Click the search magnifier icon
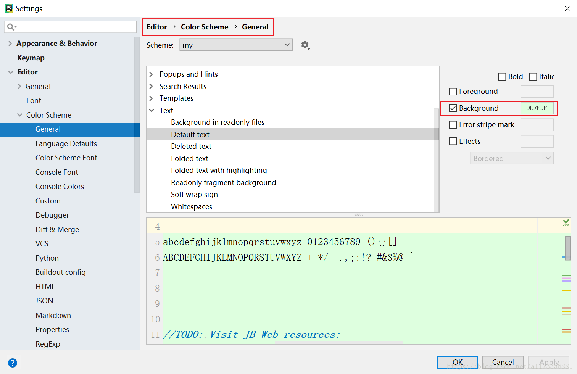 (11, 27)
